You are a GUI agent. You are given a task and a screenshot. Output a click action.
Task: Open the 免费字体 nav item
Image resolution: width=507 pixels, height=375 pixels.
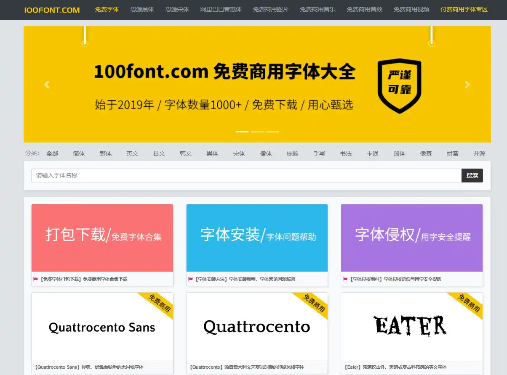[x=107, y=9]
